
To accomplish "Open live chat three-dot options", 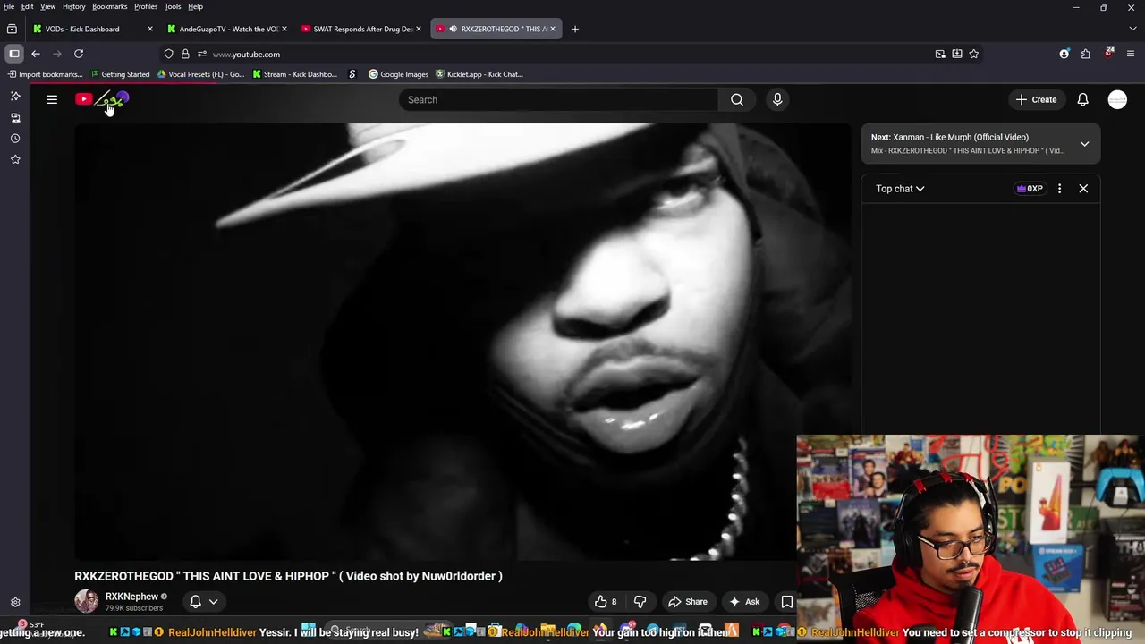I will 1059,189.
